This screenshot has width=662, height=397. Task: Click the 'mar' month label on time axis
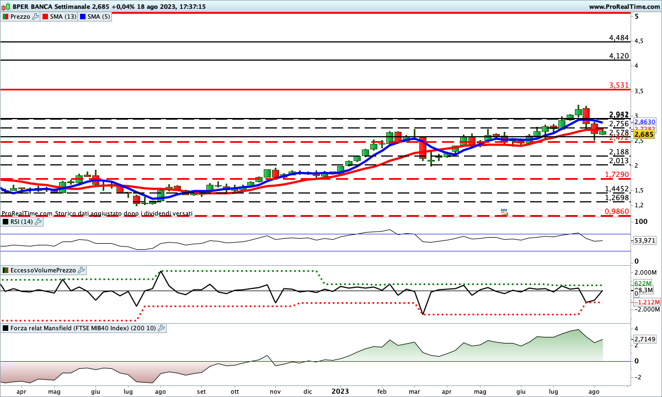[414, 391]
